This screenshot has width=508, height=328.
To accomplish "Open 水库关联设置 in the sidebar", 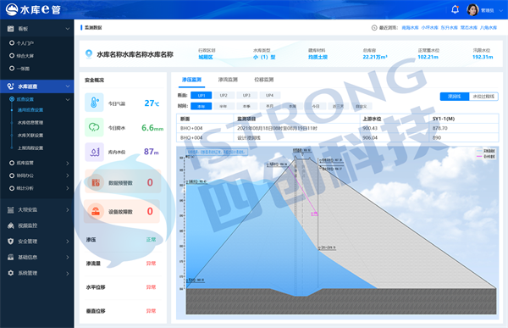I will pos(30,135).
